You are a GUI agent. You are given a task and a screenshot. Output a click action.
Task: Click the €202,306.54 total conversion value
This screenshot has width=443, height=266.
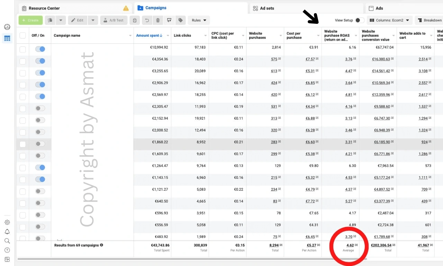click(x=381, y=245)
